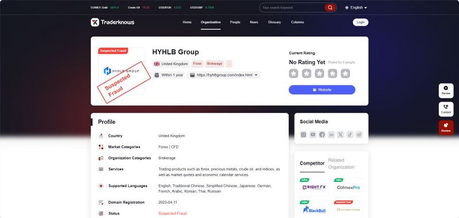459x218 pixels.
Task: Open YouTube social media icon
Action: [313, 134]
